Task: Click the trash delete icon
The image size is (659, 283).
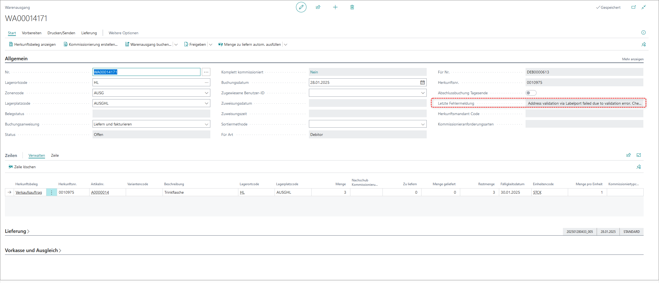Action: pos(352,7)
